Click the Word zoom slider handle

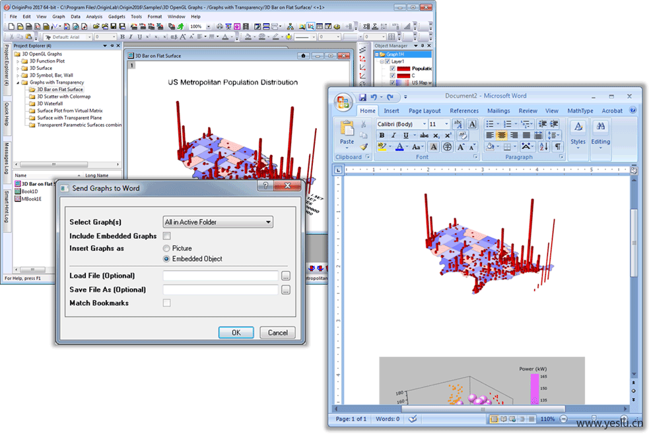594,419
